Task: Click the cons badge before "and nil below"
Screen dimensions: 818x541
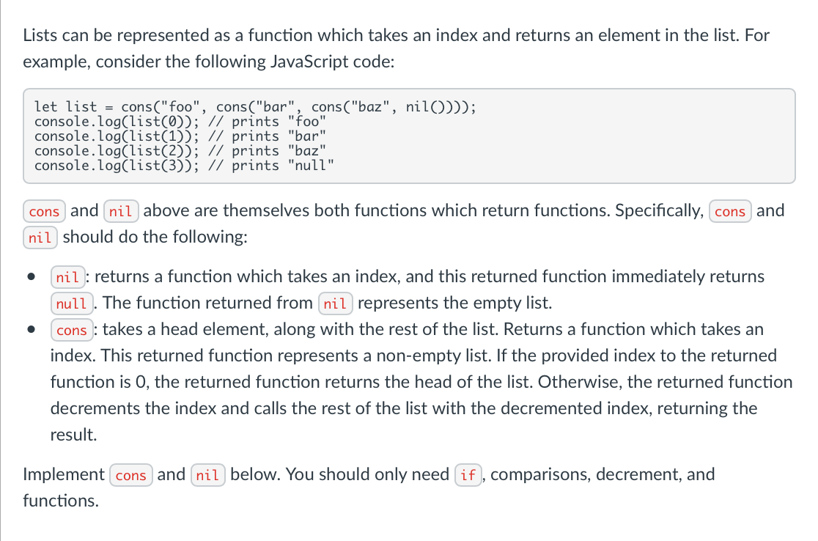Action: (131, 475)
